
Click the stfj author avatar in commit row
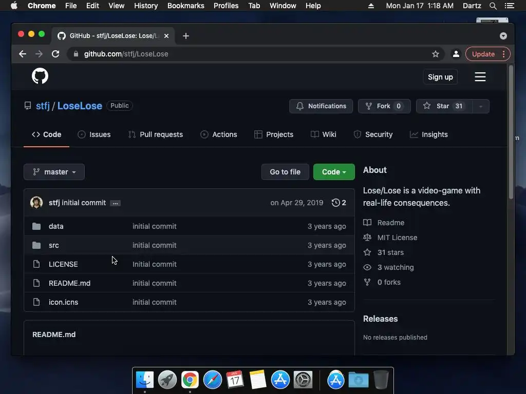[36, 203]
